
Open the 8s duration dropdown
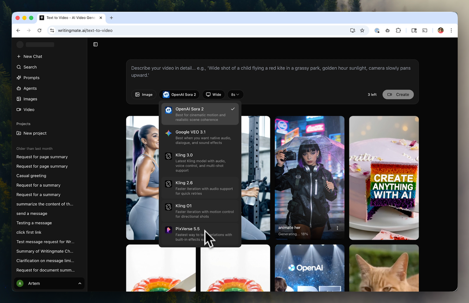coord(235,94)
